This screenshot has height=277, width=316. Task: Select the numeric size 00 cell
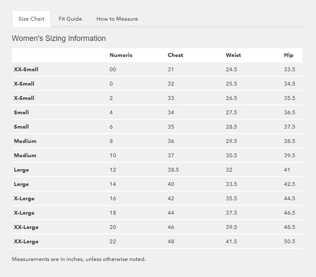(113, 69)
